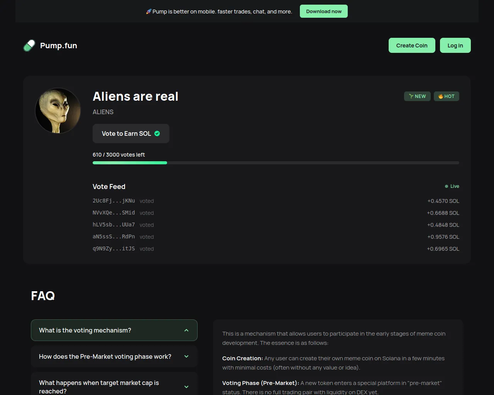Viewport: 494px width, 395px height.
Task: Click the 'Voting Phase (Pre-Market):' bold text
Action: pyautogui.click(x=261, y=383)
